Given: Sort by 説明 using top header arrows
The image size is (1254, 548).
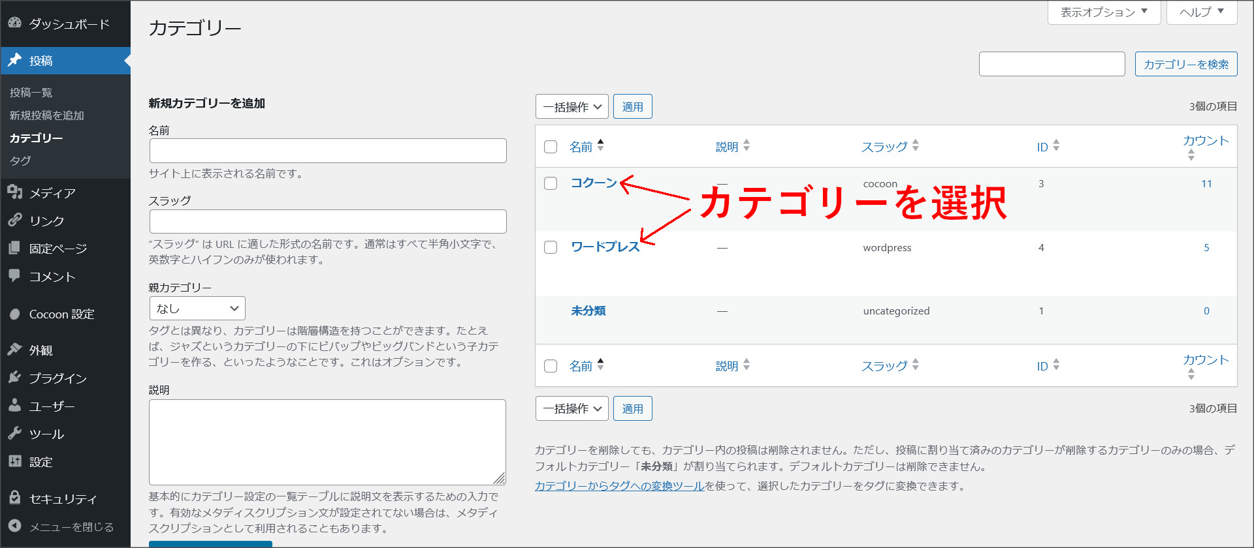Looking at the screenshot, I should (747, 145).
